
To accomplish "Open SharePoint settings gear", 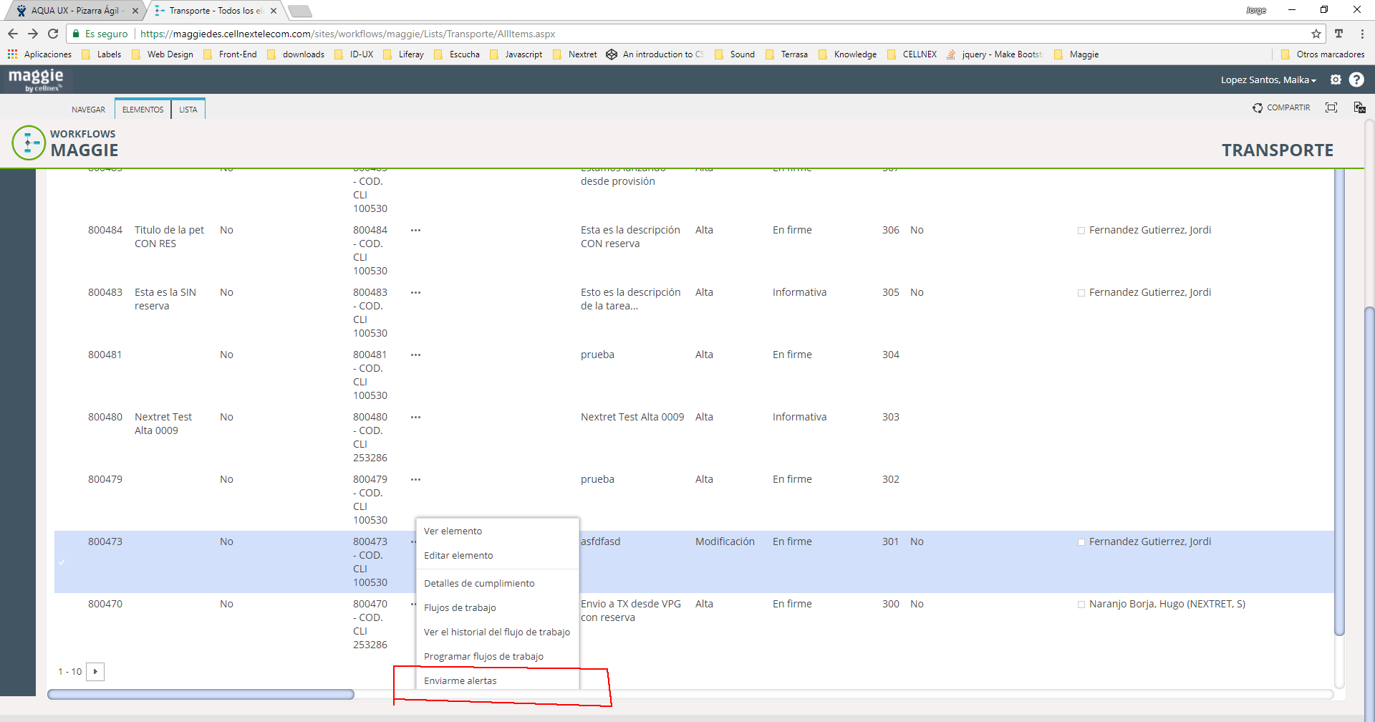I will [1336, 80].
